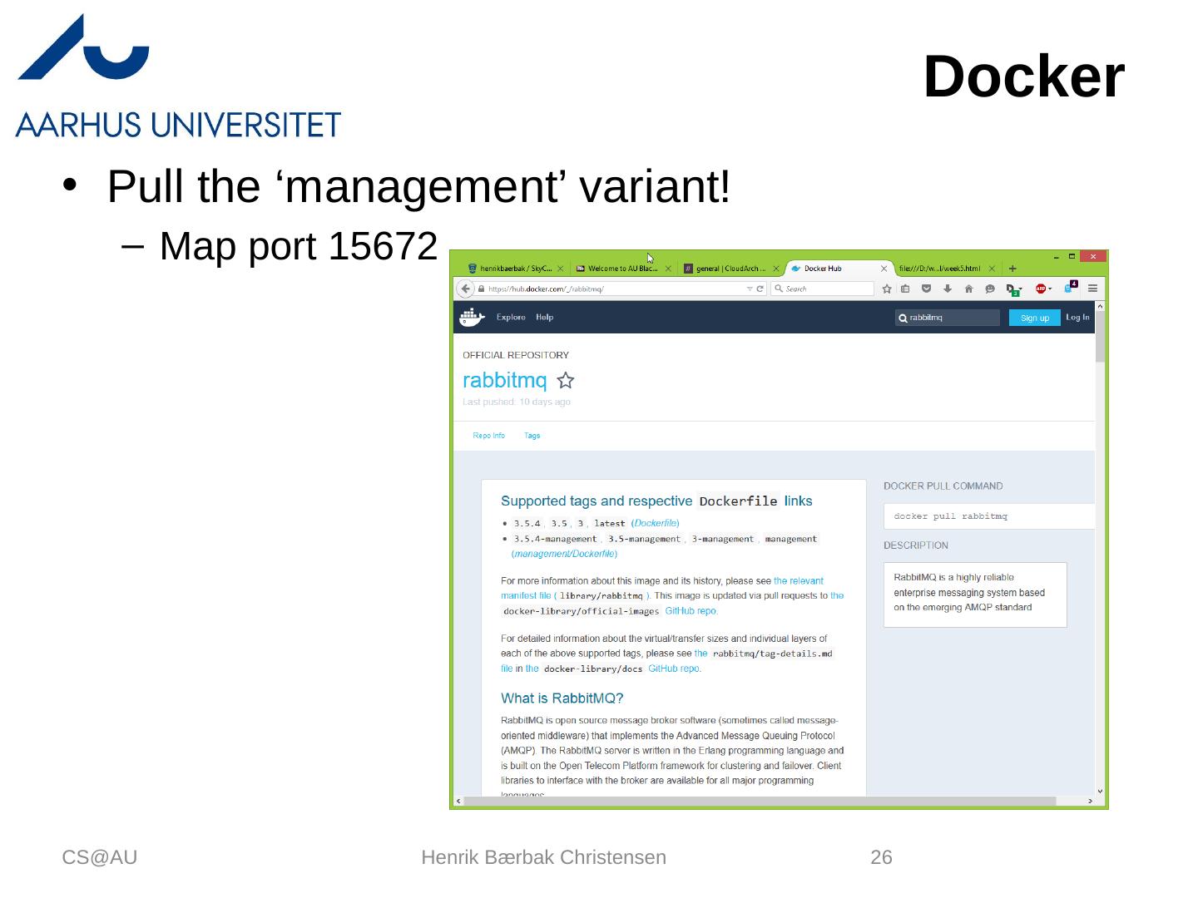Close the 'Welcome to AU Blac...' tab
This screenshot has height=898, width=1198.
pyautogui.click(x=668, y=269)
